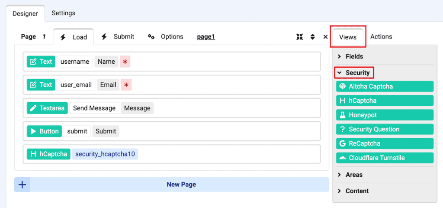The height and width of the screenshot is (208, 443).
Task: Click required asterisk on user_email row
Action: pos(126,84)
